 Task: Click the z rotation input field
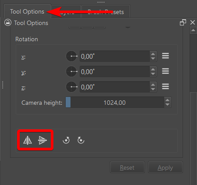pos(115,87)
